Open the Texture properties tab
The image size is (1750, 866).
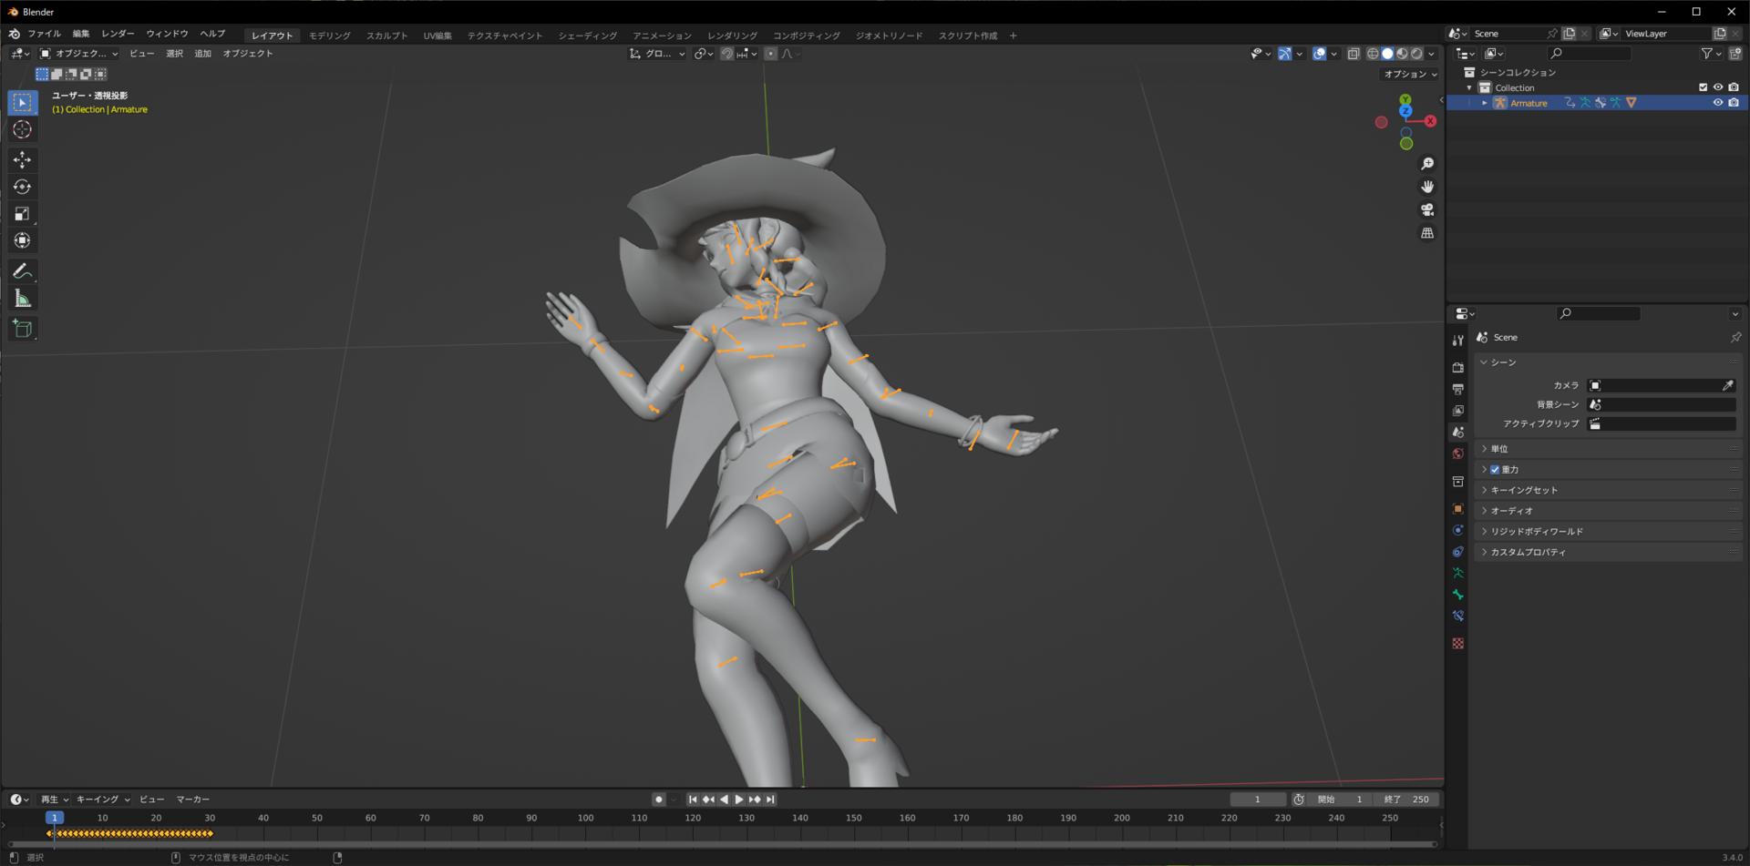pyautogui.click(x=1458, y=643)
